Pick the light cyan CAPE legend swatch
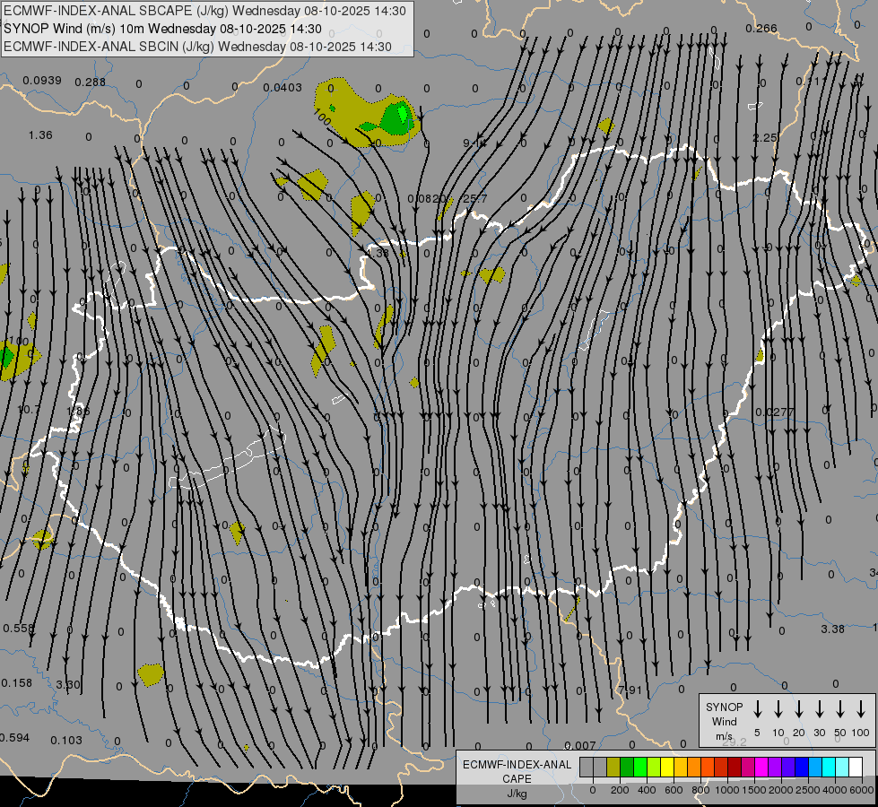Viewport: 878px width, 807px height. click(841, 768)
